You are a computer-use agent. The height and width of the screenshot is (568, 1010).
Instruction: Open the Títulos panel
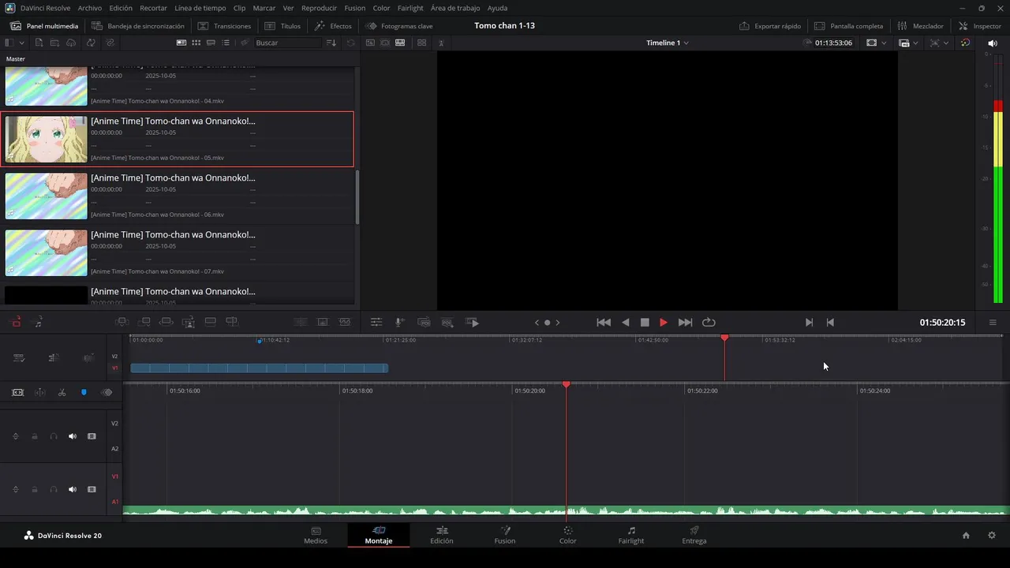point(282,26)
